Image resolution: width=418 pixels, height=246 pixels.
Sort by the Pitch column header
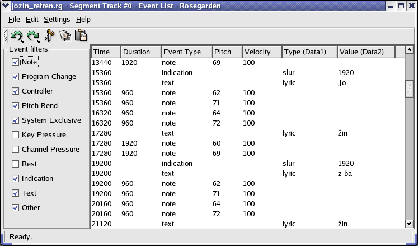click(x=227, y=52)
